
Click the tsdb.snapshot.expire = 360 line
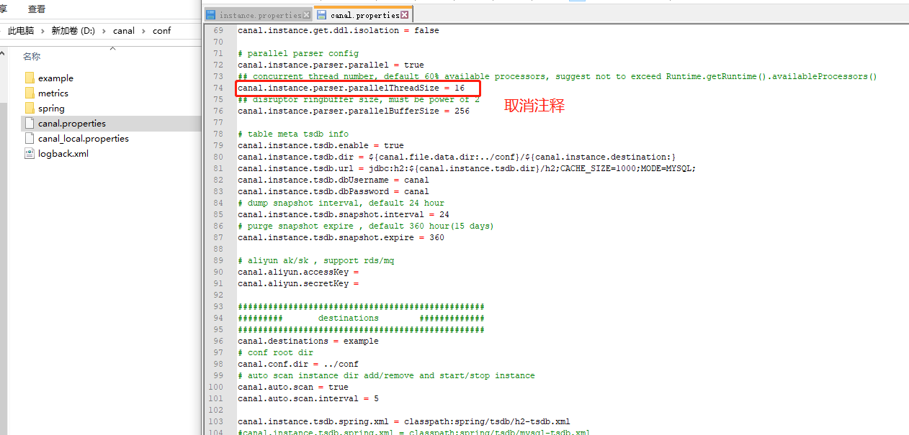point(341,237)
